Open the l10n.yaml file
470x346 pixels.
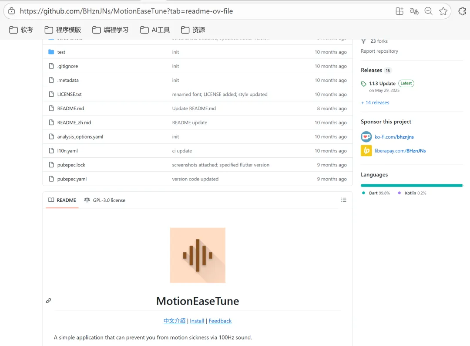click(67, 151)
